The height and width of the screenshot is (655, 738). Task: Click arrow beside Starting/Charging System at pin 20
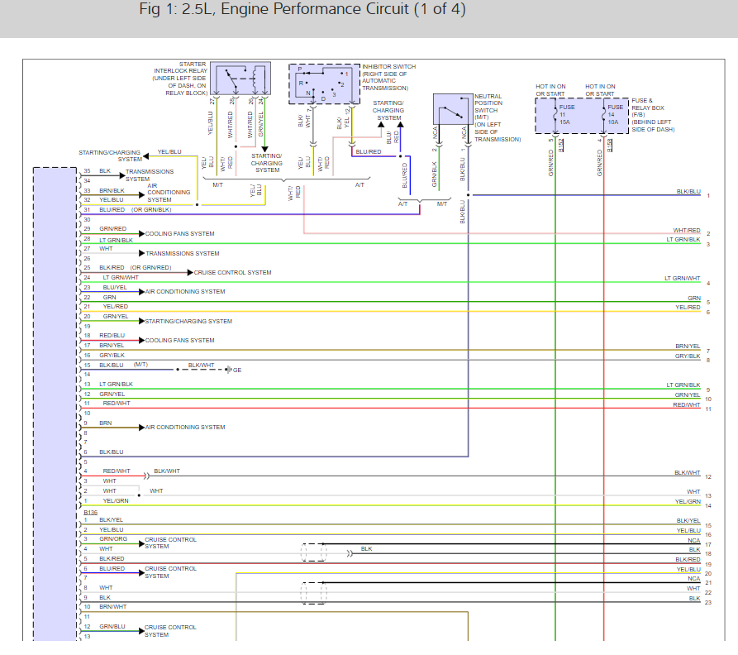tap(141, 321)
